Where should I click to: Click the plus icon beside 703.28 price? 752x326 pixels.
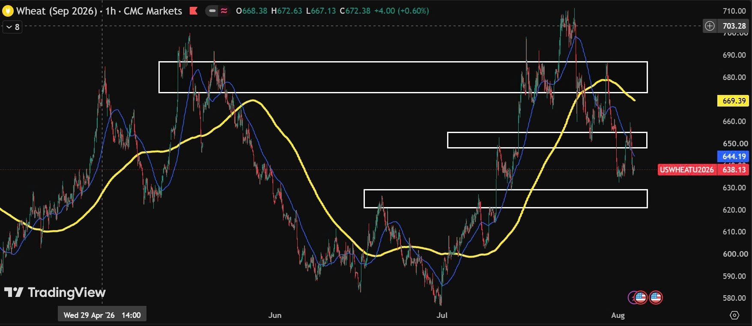click(710, 26)
